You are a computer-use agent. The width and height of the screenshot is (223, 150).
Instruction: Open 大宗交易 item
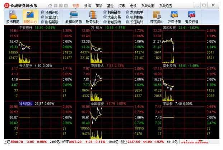[x=112, y=17]
